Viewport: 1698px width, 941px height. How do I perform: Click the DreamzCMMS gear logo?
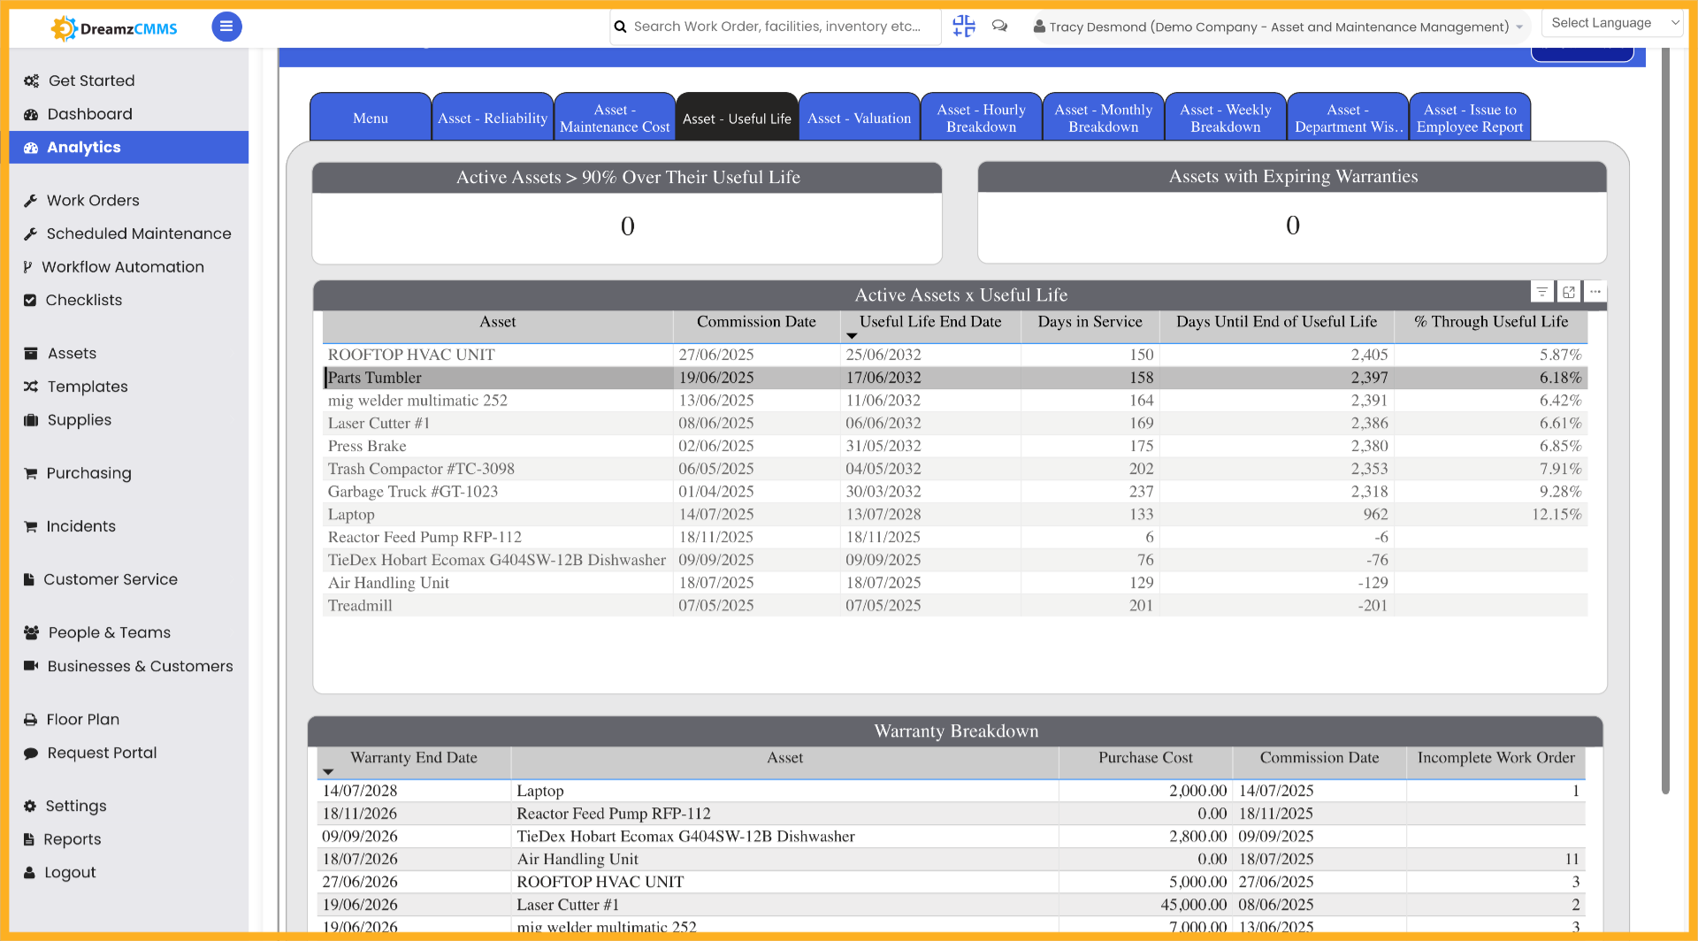click(63, 27)
